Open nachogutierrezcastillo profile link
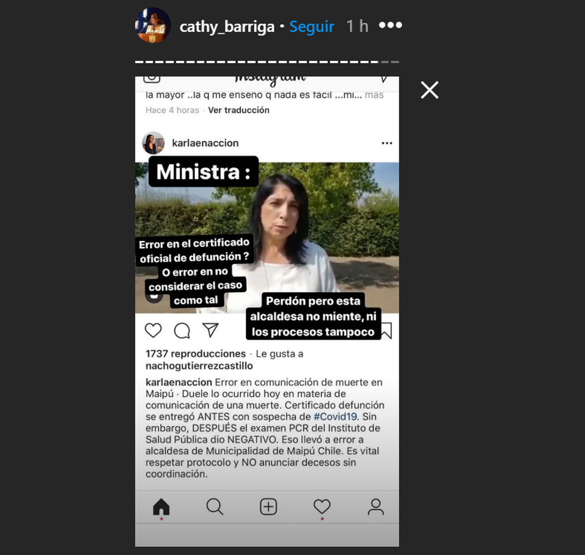This screenshot has width=585, height=555. [199, 366]
